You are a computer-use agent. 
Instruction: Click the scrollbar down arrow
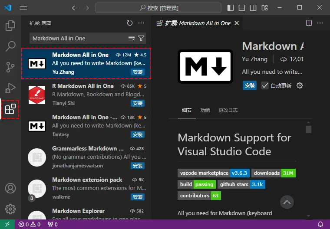[x=308, y=216]
